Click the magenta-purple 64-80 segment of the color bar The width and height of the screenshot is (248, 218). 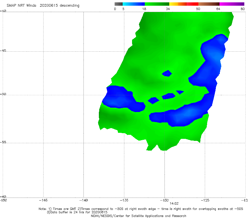click(x=232, y=4)
